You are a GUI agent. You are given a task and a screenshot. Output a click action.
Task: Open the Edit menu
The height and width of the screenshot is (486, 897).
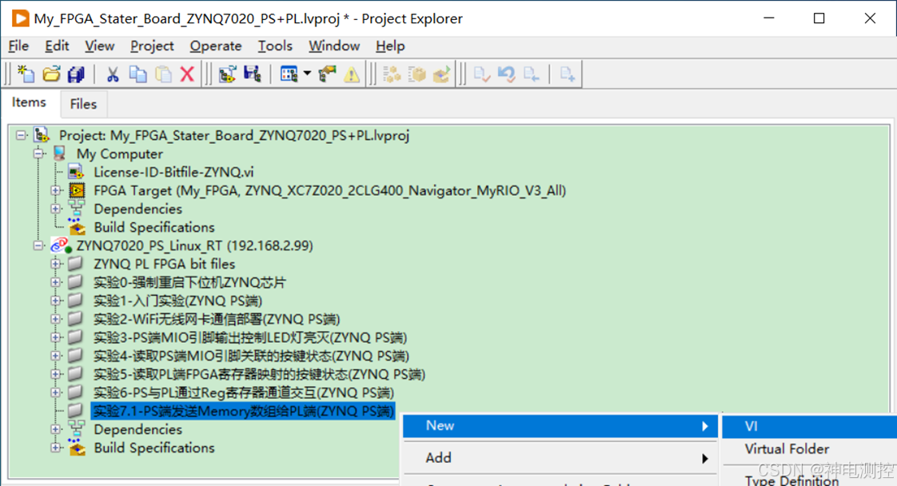[58, 46]
